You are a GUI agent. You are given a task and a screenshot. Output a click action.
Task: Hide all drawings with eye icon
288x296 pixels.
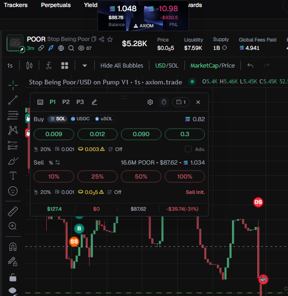tap(13, 291)
